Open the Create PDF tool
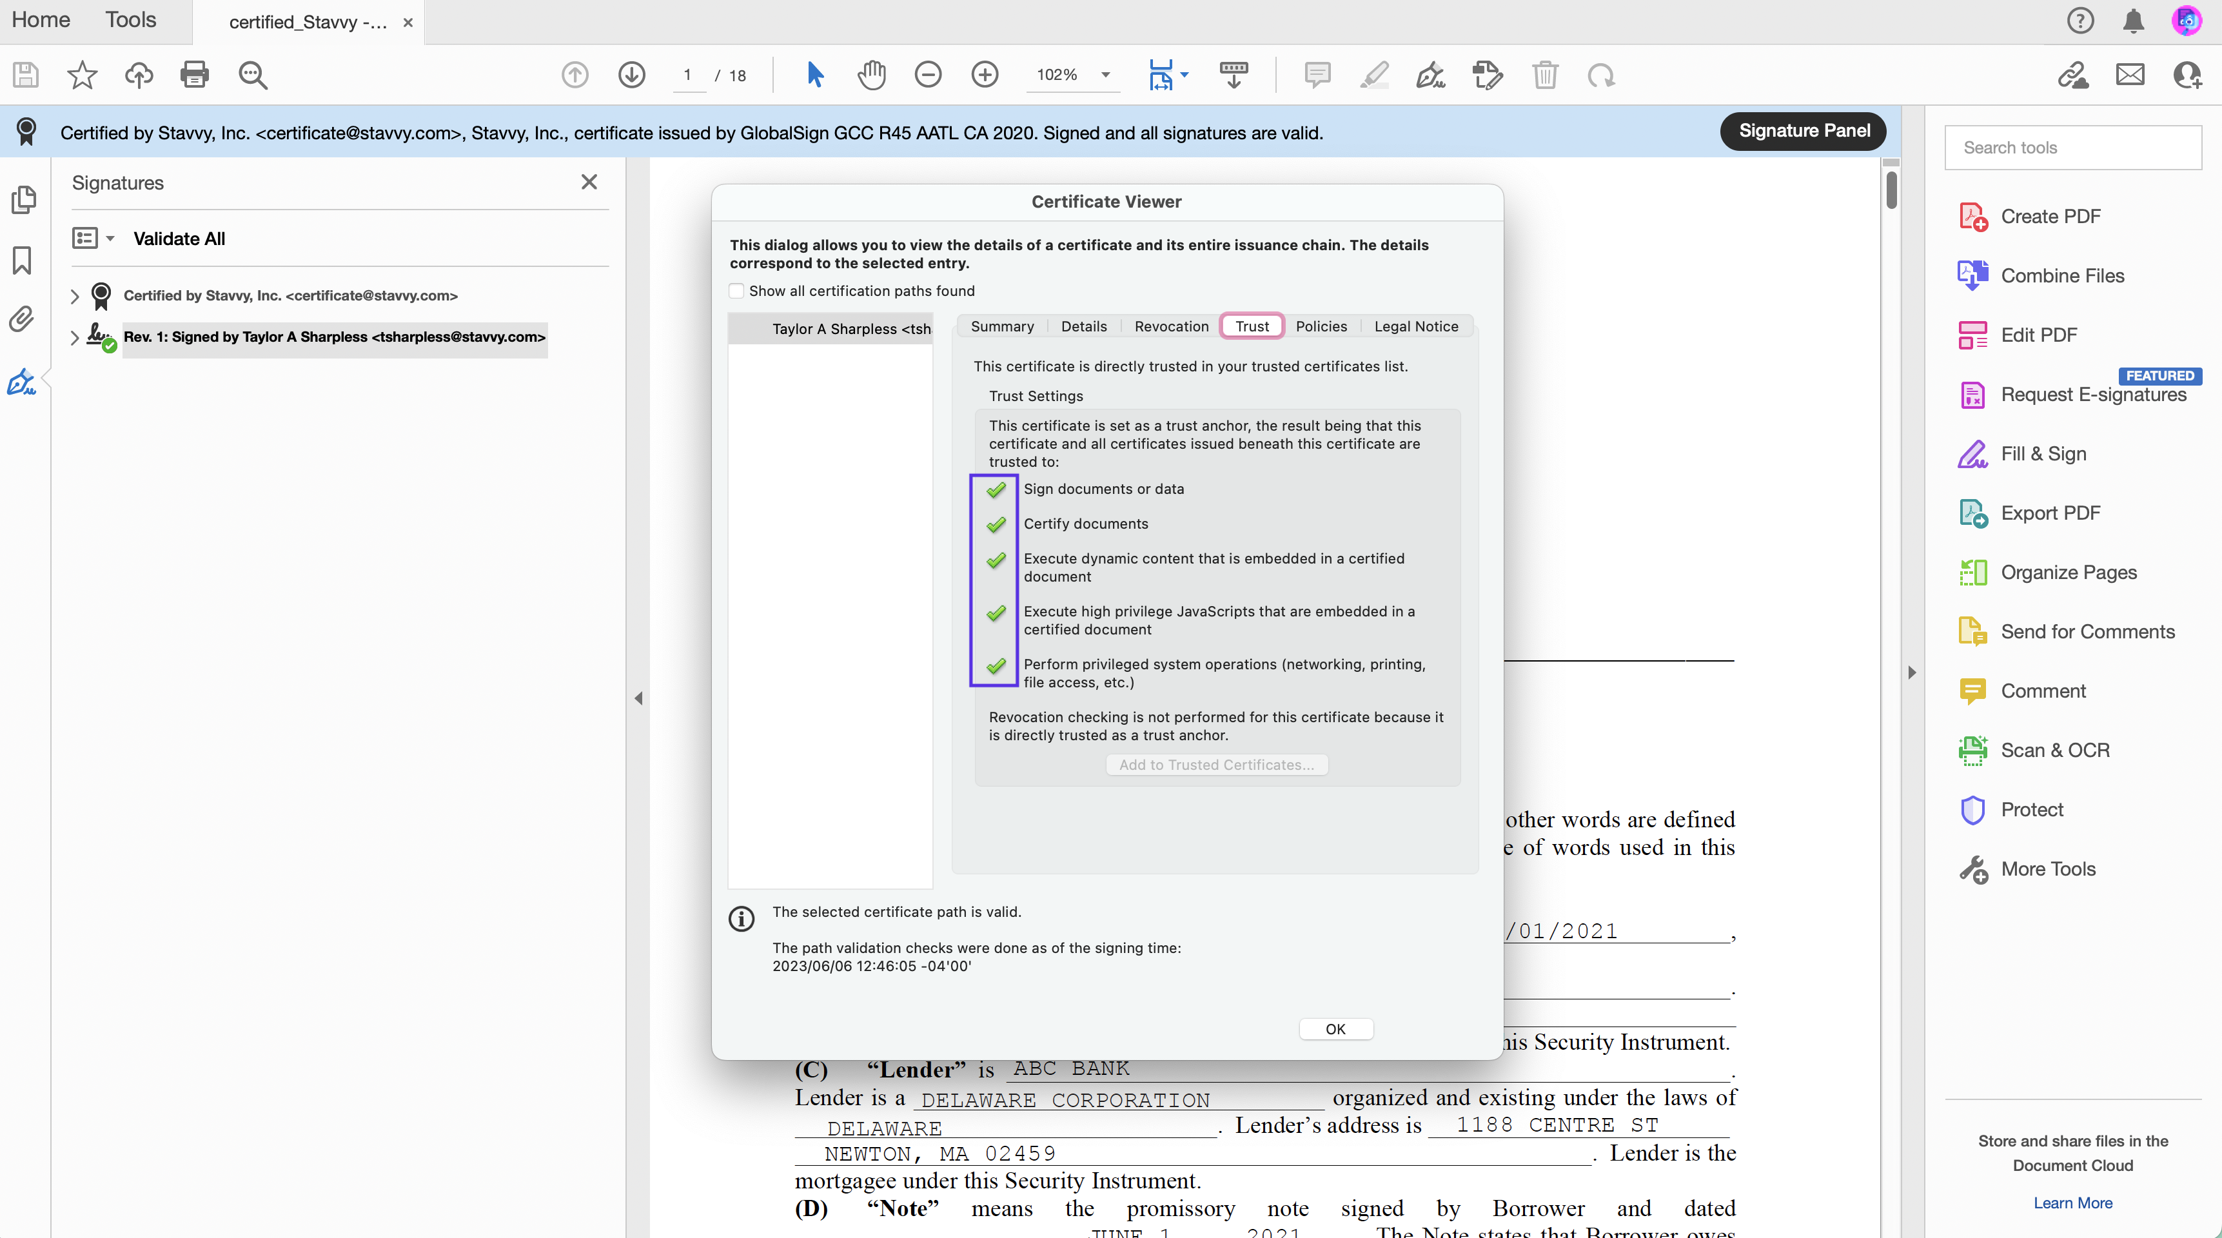The height and width of the screenshot is (1238, 2222). point(2030,217)
